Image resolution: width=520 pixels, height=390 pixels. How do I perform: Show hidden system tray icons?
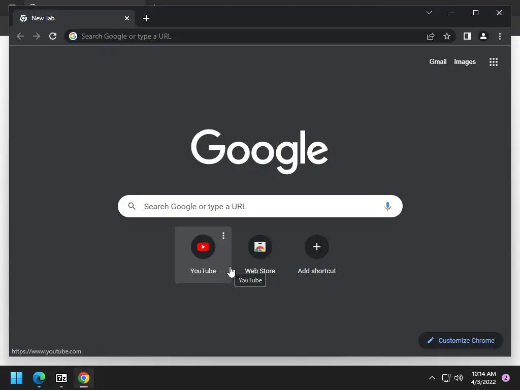(432, 378)
